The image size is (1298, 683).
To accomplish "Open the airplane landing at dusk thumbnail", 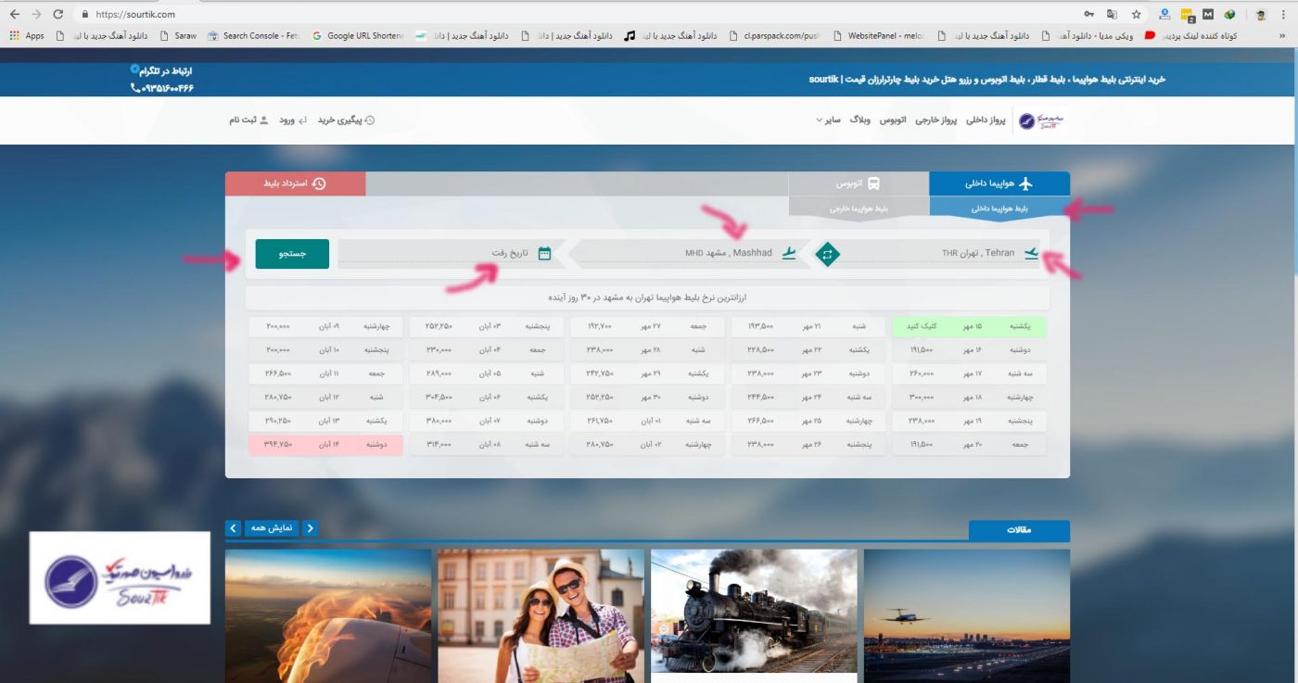I will (x=967, y=616).
